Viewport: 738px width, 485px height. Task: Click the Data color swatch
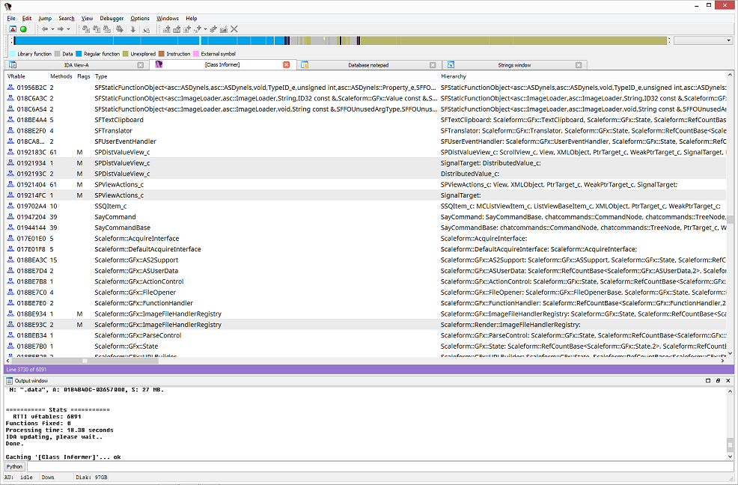click(x=58, y=54)
